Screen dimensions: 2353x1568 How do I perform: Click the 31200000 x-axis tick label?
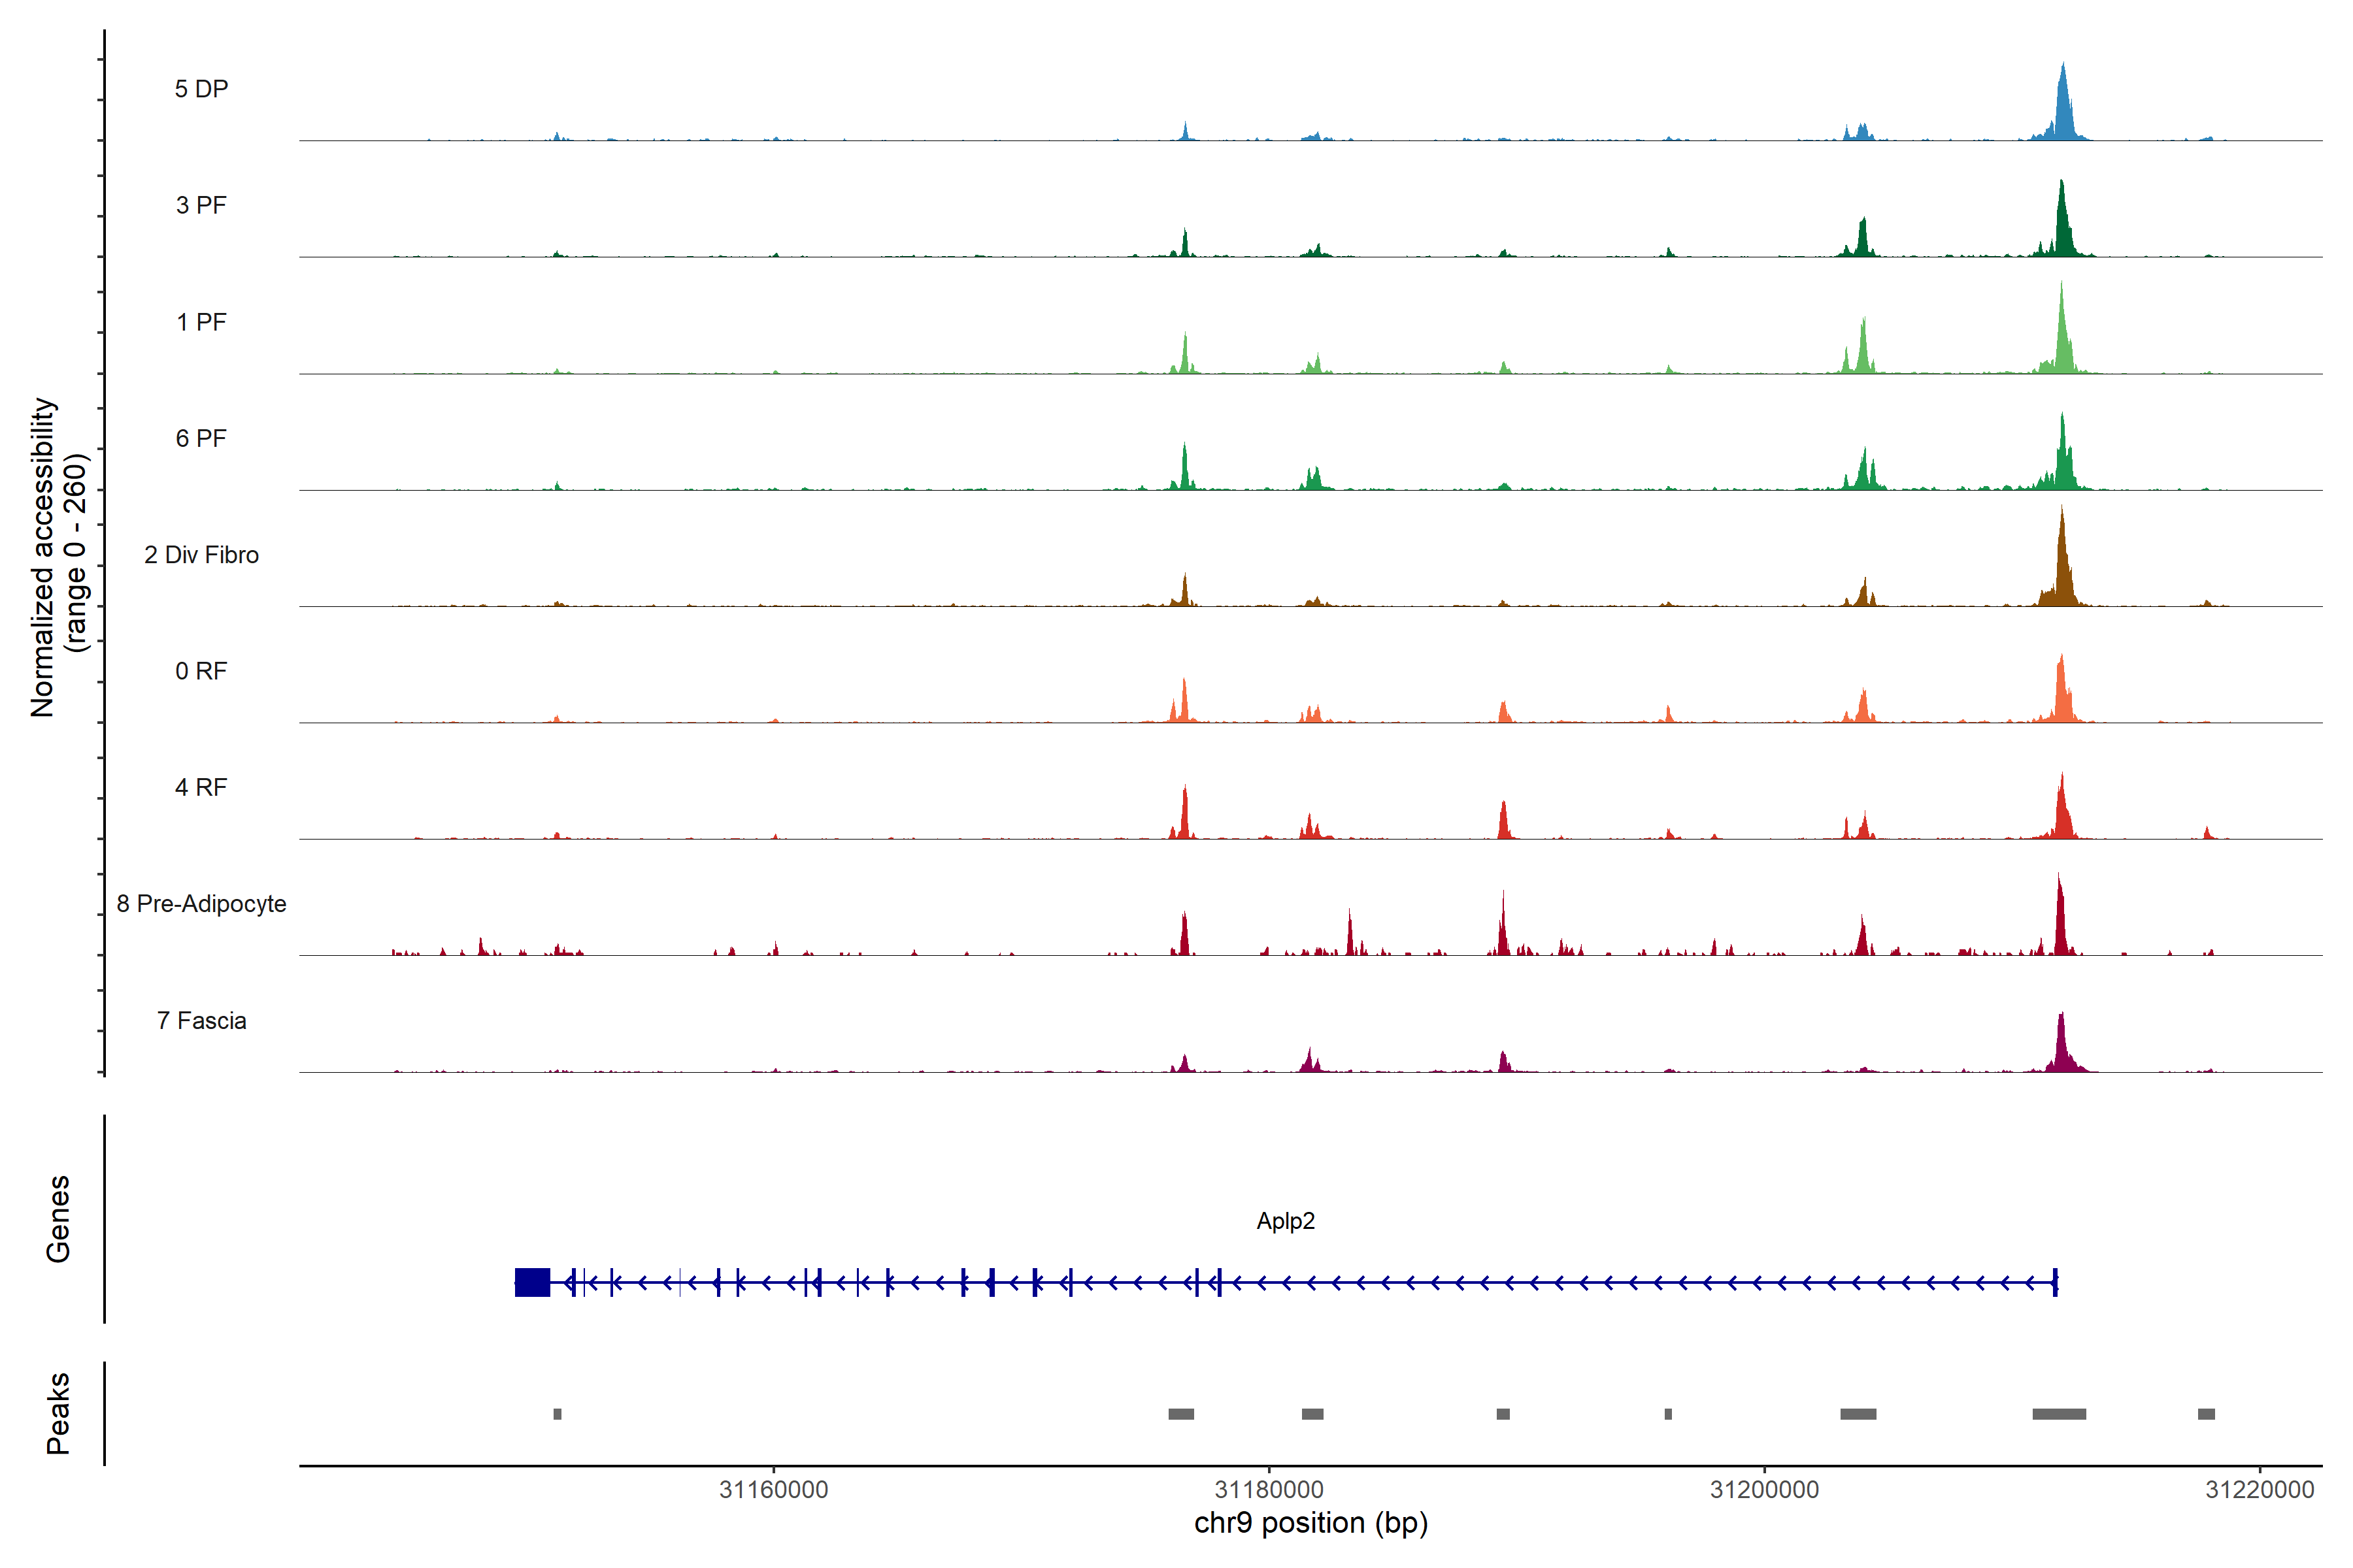click(1765, 1489)
